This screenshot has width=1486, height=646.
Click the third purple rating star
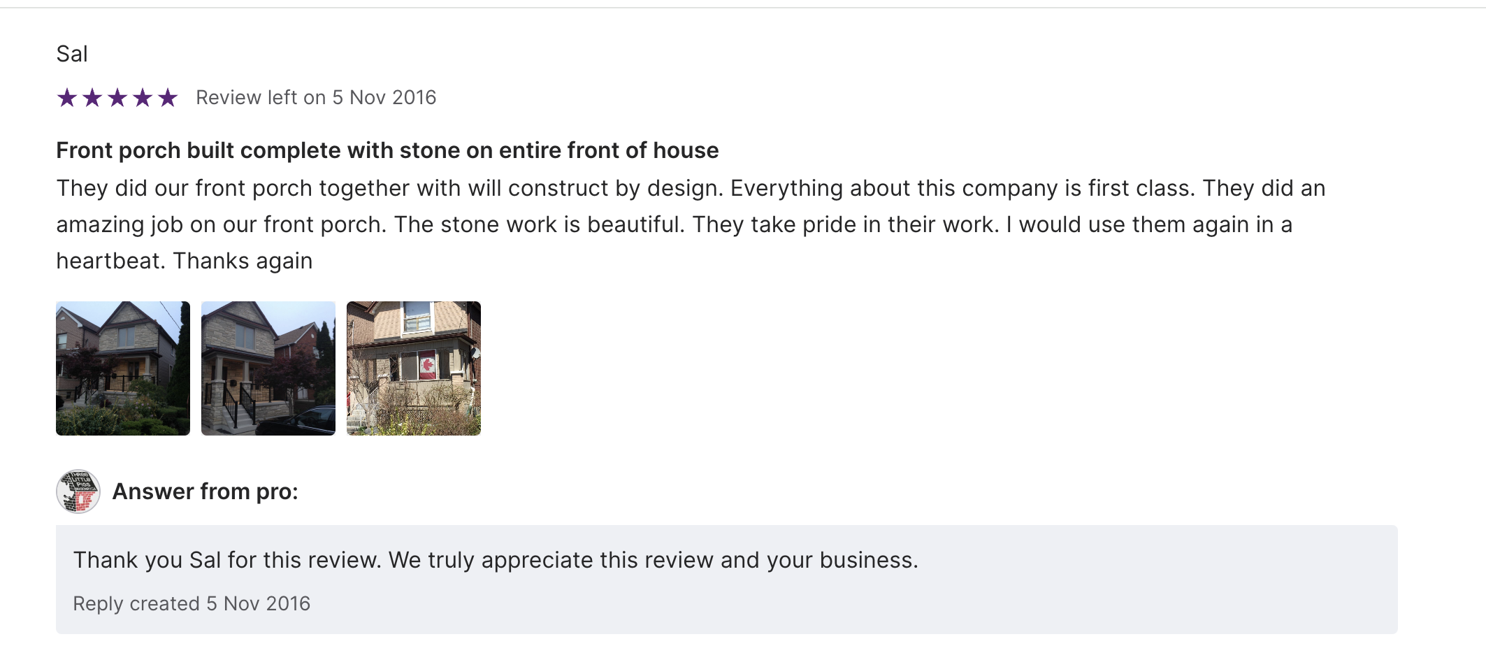coord(117,98)
